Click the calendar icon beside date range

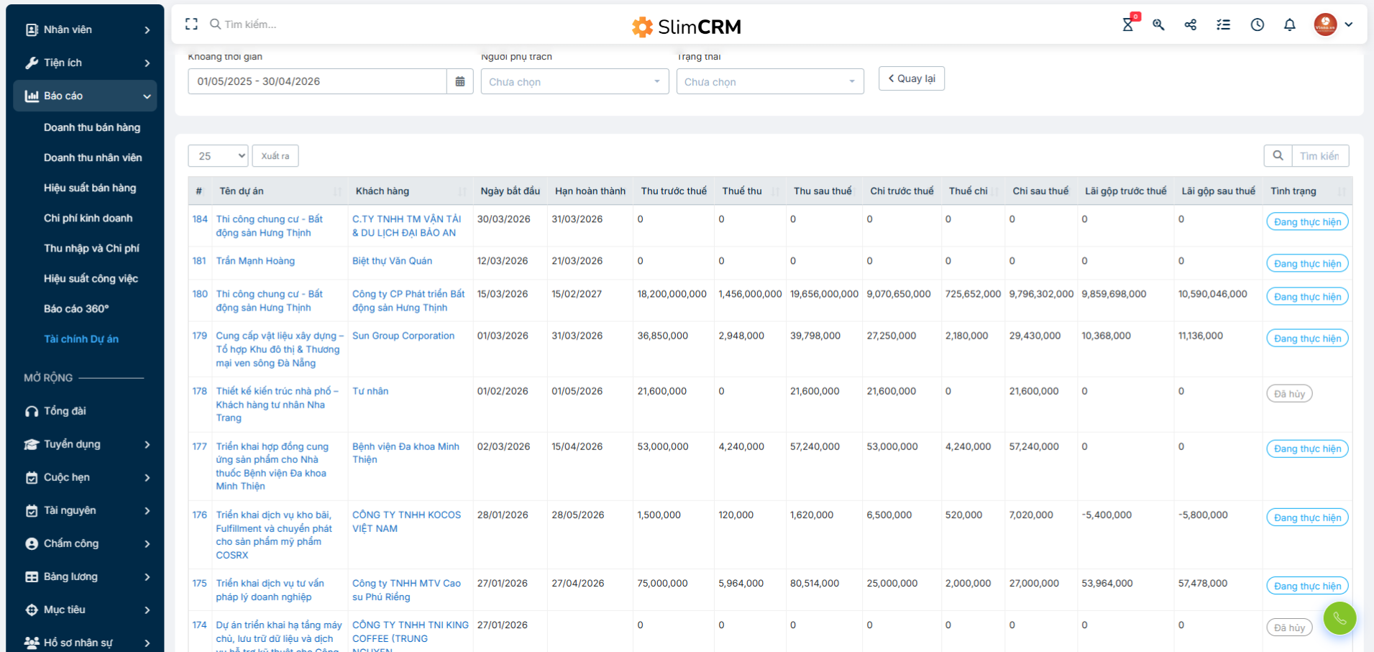click(460, 82)
